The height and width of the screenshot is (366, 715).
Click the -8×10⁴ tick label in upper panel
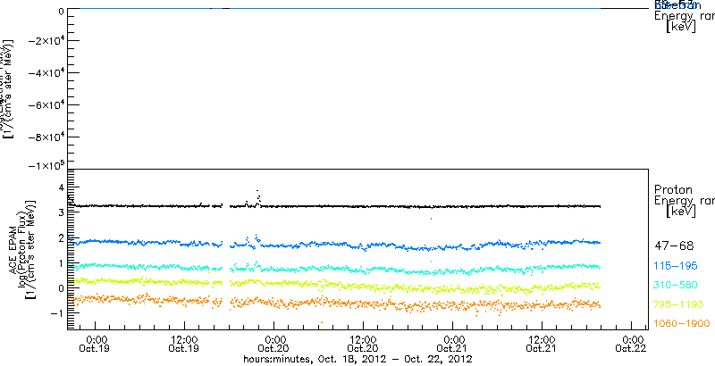(x=46, y=137)
